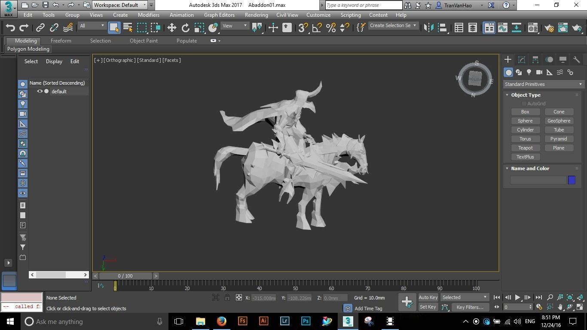Image resolution: width=587 pixels, height=330 pixels.
Task: Click the Zoom Extents All navigation icon
Action: coord(580,297)
